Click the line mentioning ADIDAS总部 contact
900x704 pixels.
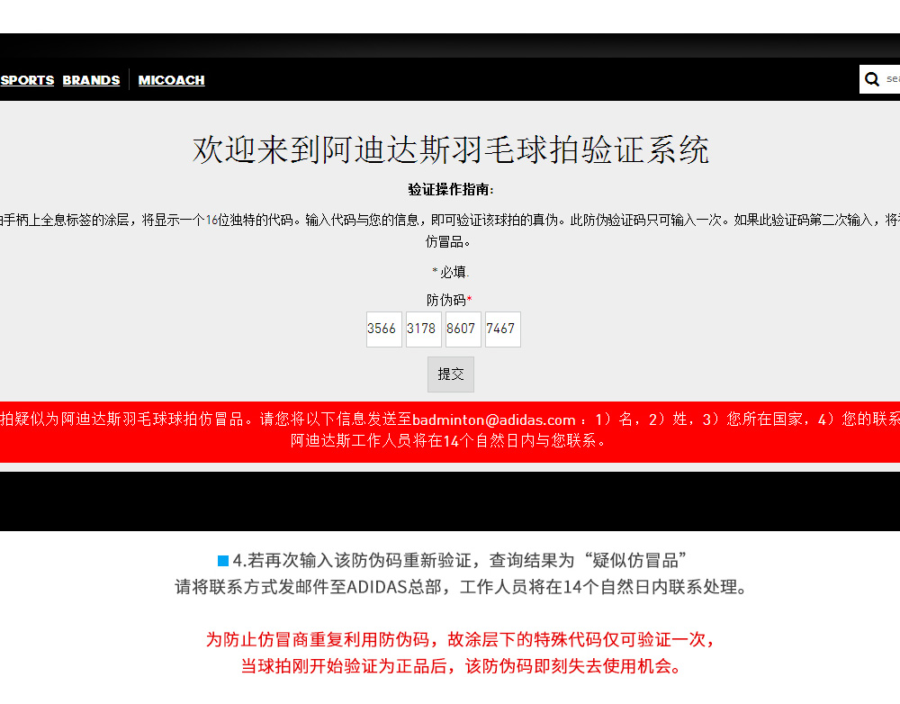tap(461, 588)
